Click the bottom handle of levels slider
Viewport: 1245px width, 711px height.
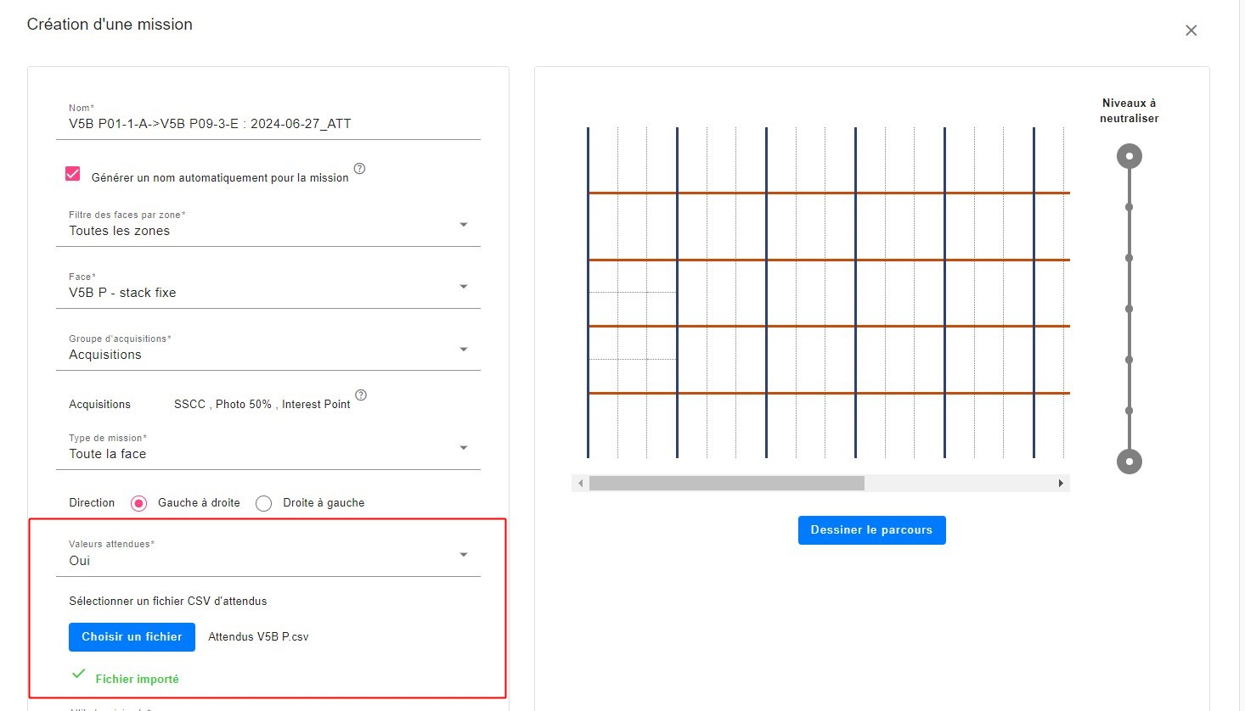pos(1129,462)
